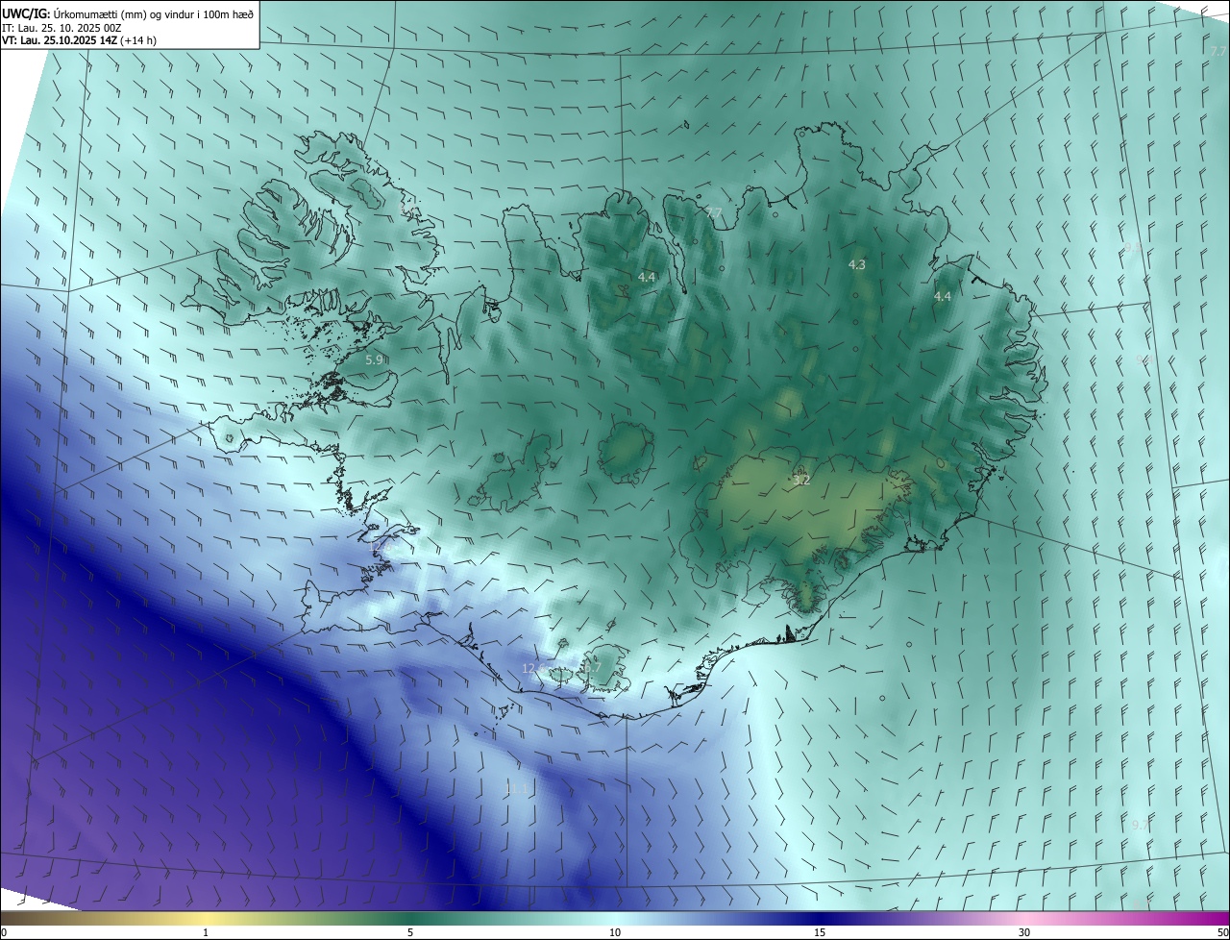Click the faint 9.7 value on the map
The height and width of the screenshot is (940, 1230).
(x=1141, y=825)
